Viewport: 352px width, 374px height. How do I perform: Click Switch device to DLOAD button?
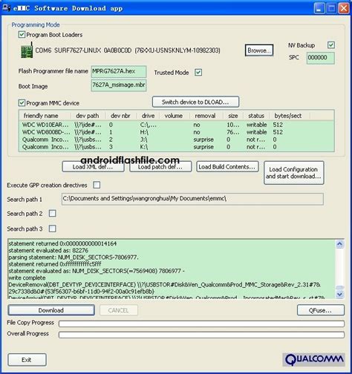point(195,102)
